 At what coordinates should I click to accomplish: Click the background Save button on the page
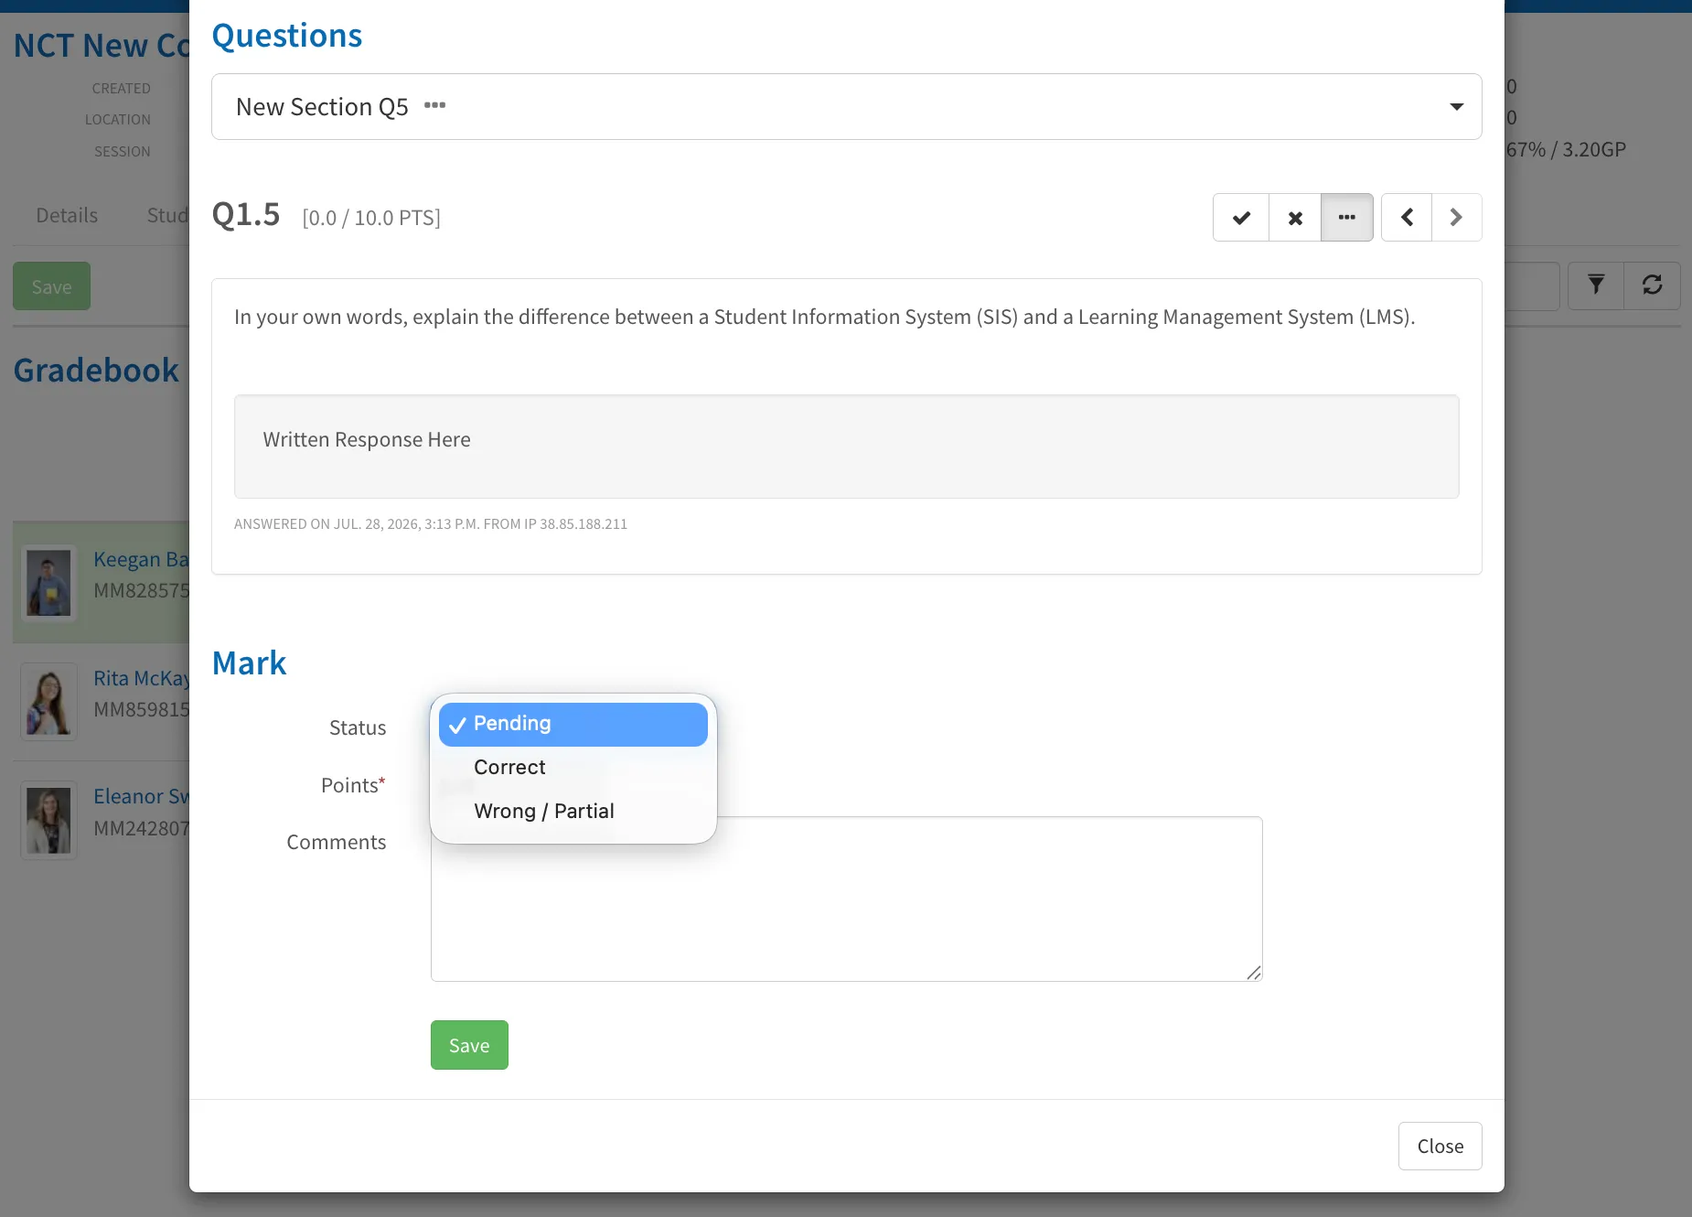(x=51, y=286)
